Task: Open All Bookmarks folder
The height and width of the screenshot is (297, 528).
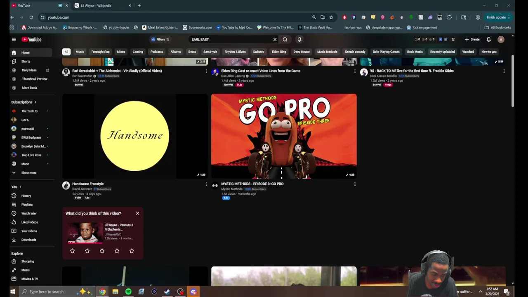Action: pos(498,27)
